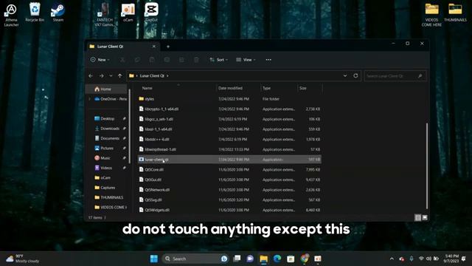Close the Lunar Client Qt tab
Screen dimensions: 472x266
pos(154,47)
